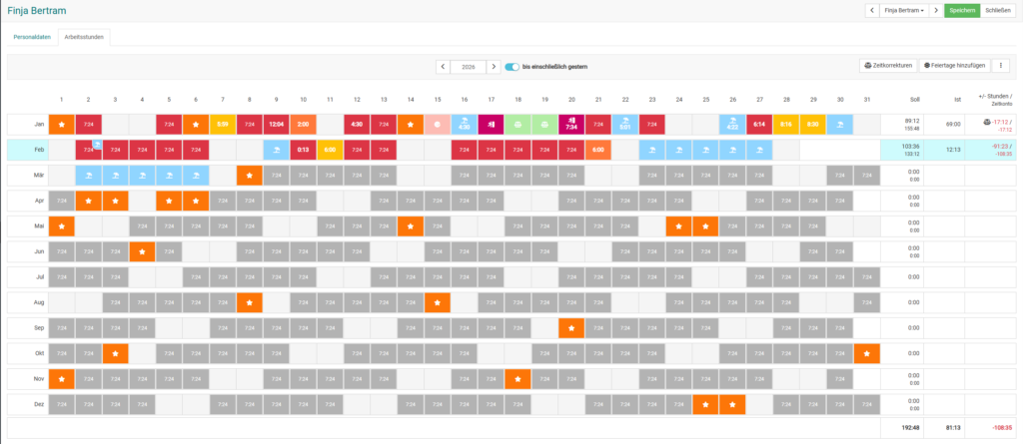Click the 2026 year field
The image size is (1023, 444).
[x=468, y=67]
